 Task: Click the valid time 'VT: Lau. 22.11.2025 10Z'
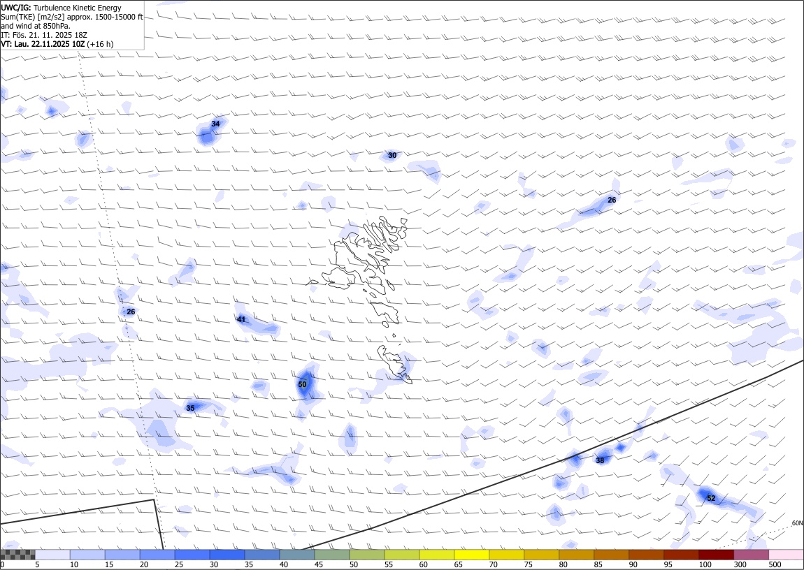43,44
